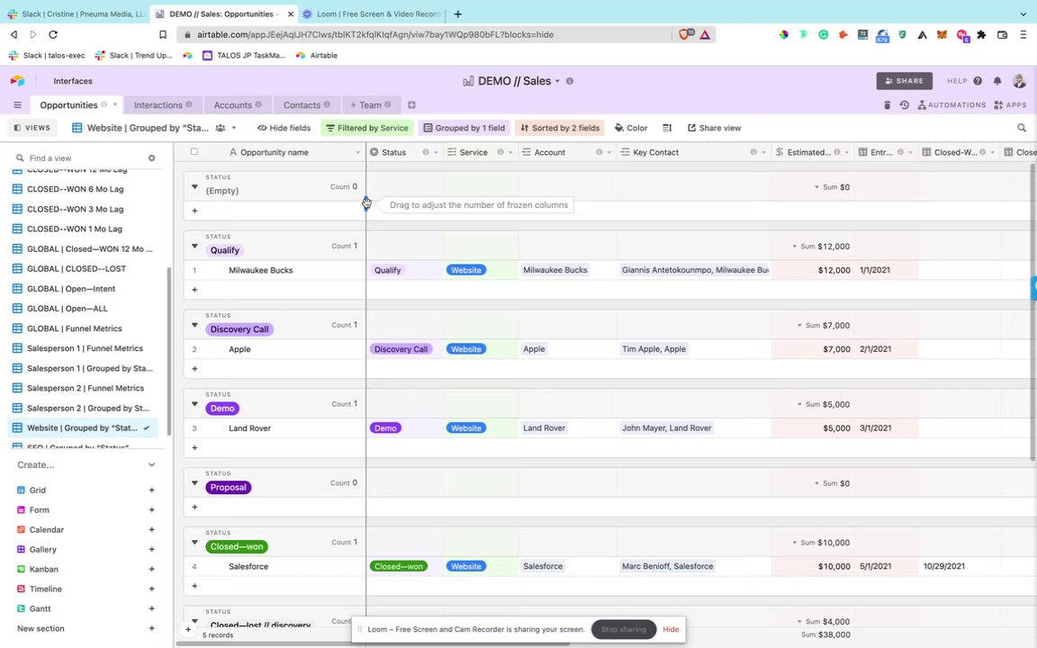1037x648 pixels.
Task: Open the Brave shields icon
Action: pyautogui.click(x=685, y=34)
